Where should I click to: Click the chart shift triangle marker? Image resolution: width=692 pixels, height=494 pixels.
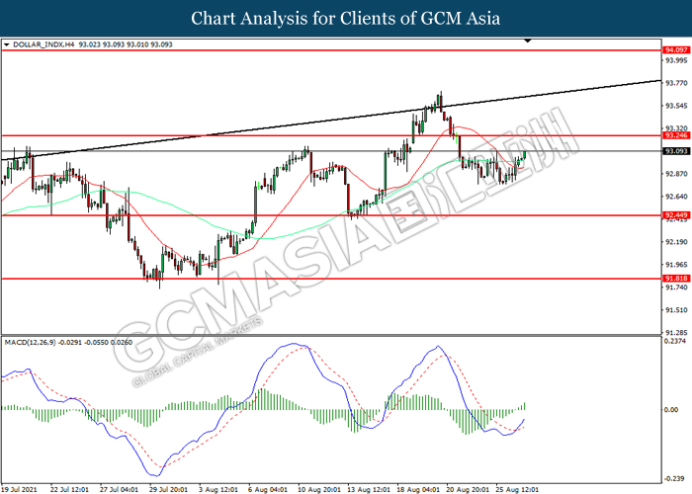tap(527, 41)
